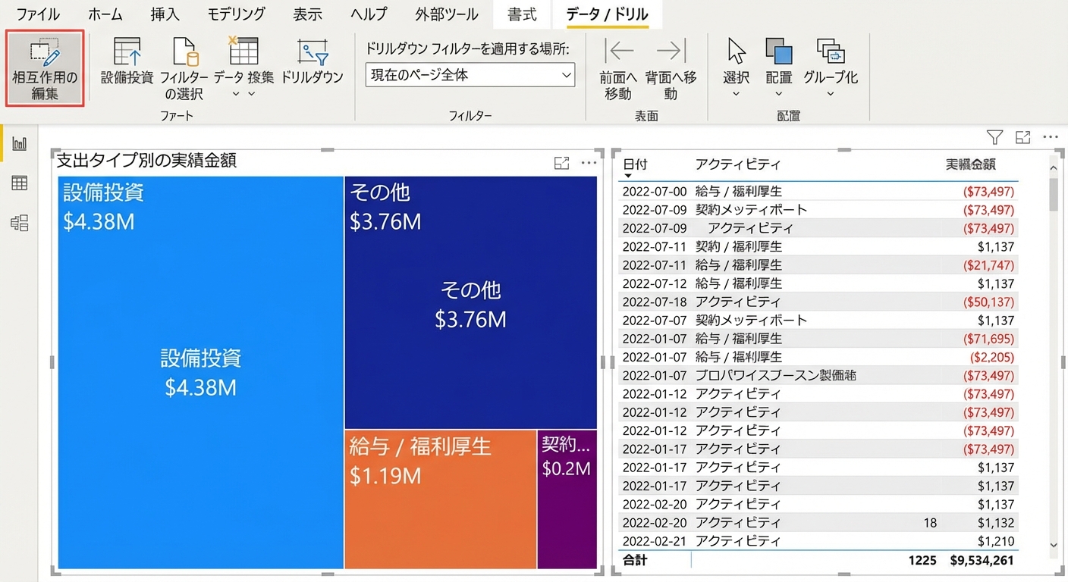Click the 2022-07-09 契約メッティボート row
Screen dimensions: 1068x582
coord(818,210)
